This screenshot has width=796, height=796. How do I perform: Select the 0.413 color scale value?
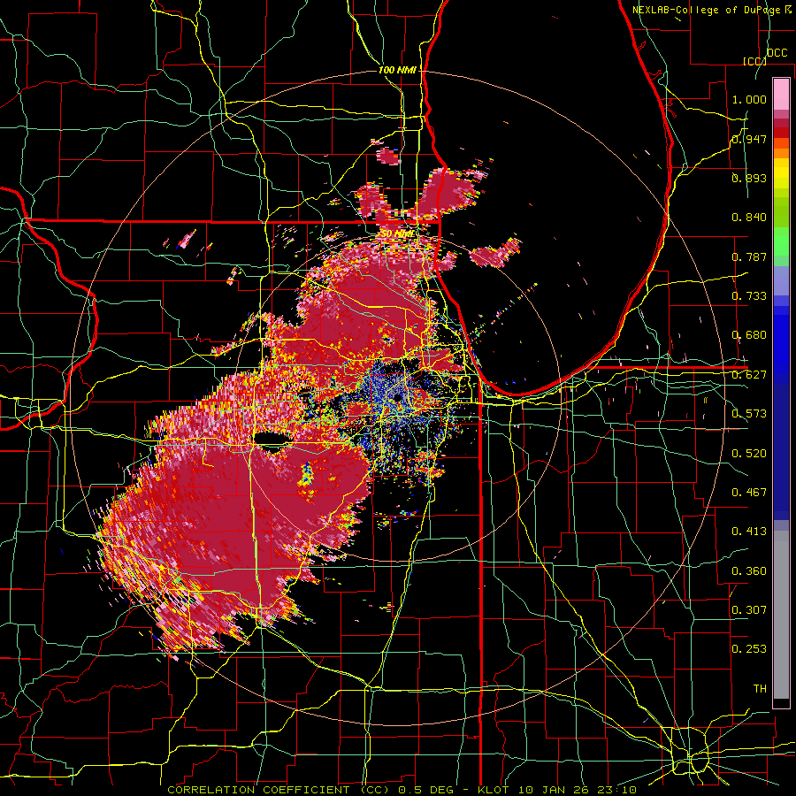pos(749,532)
